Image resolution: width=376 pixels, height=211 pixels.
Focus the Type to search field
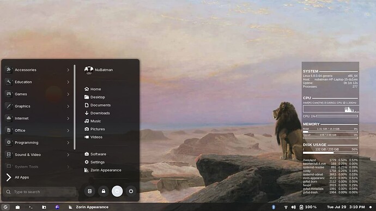[40, 192]
